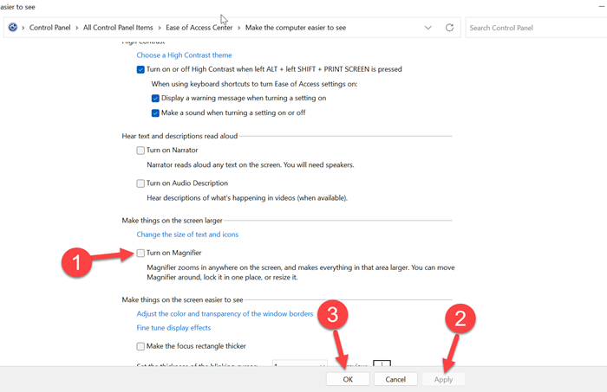Open the Choose a High Contrast theme link
This screenshot has height=392, width=607.
coord(184,55)
